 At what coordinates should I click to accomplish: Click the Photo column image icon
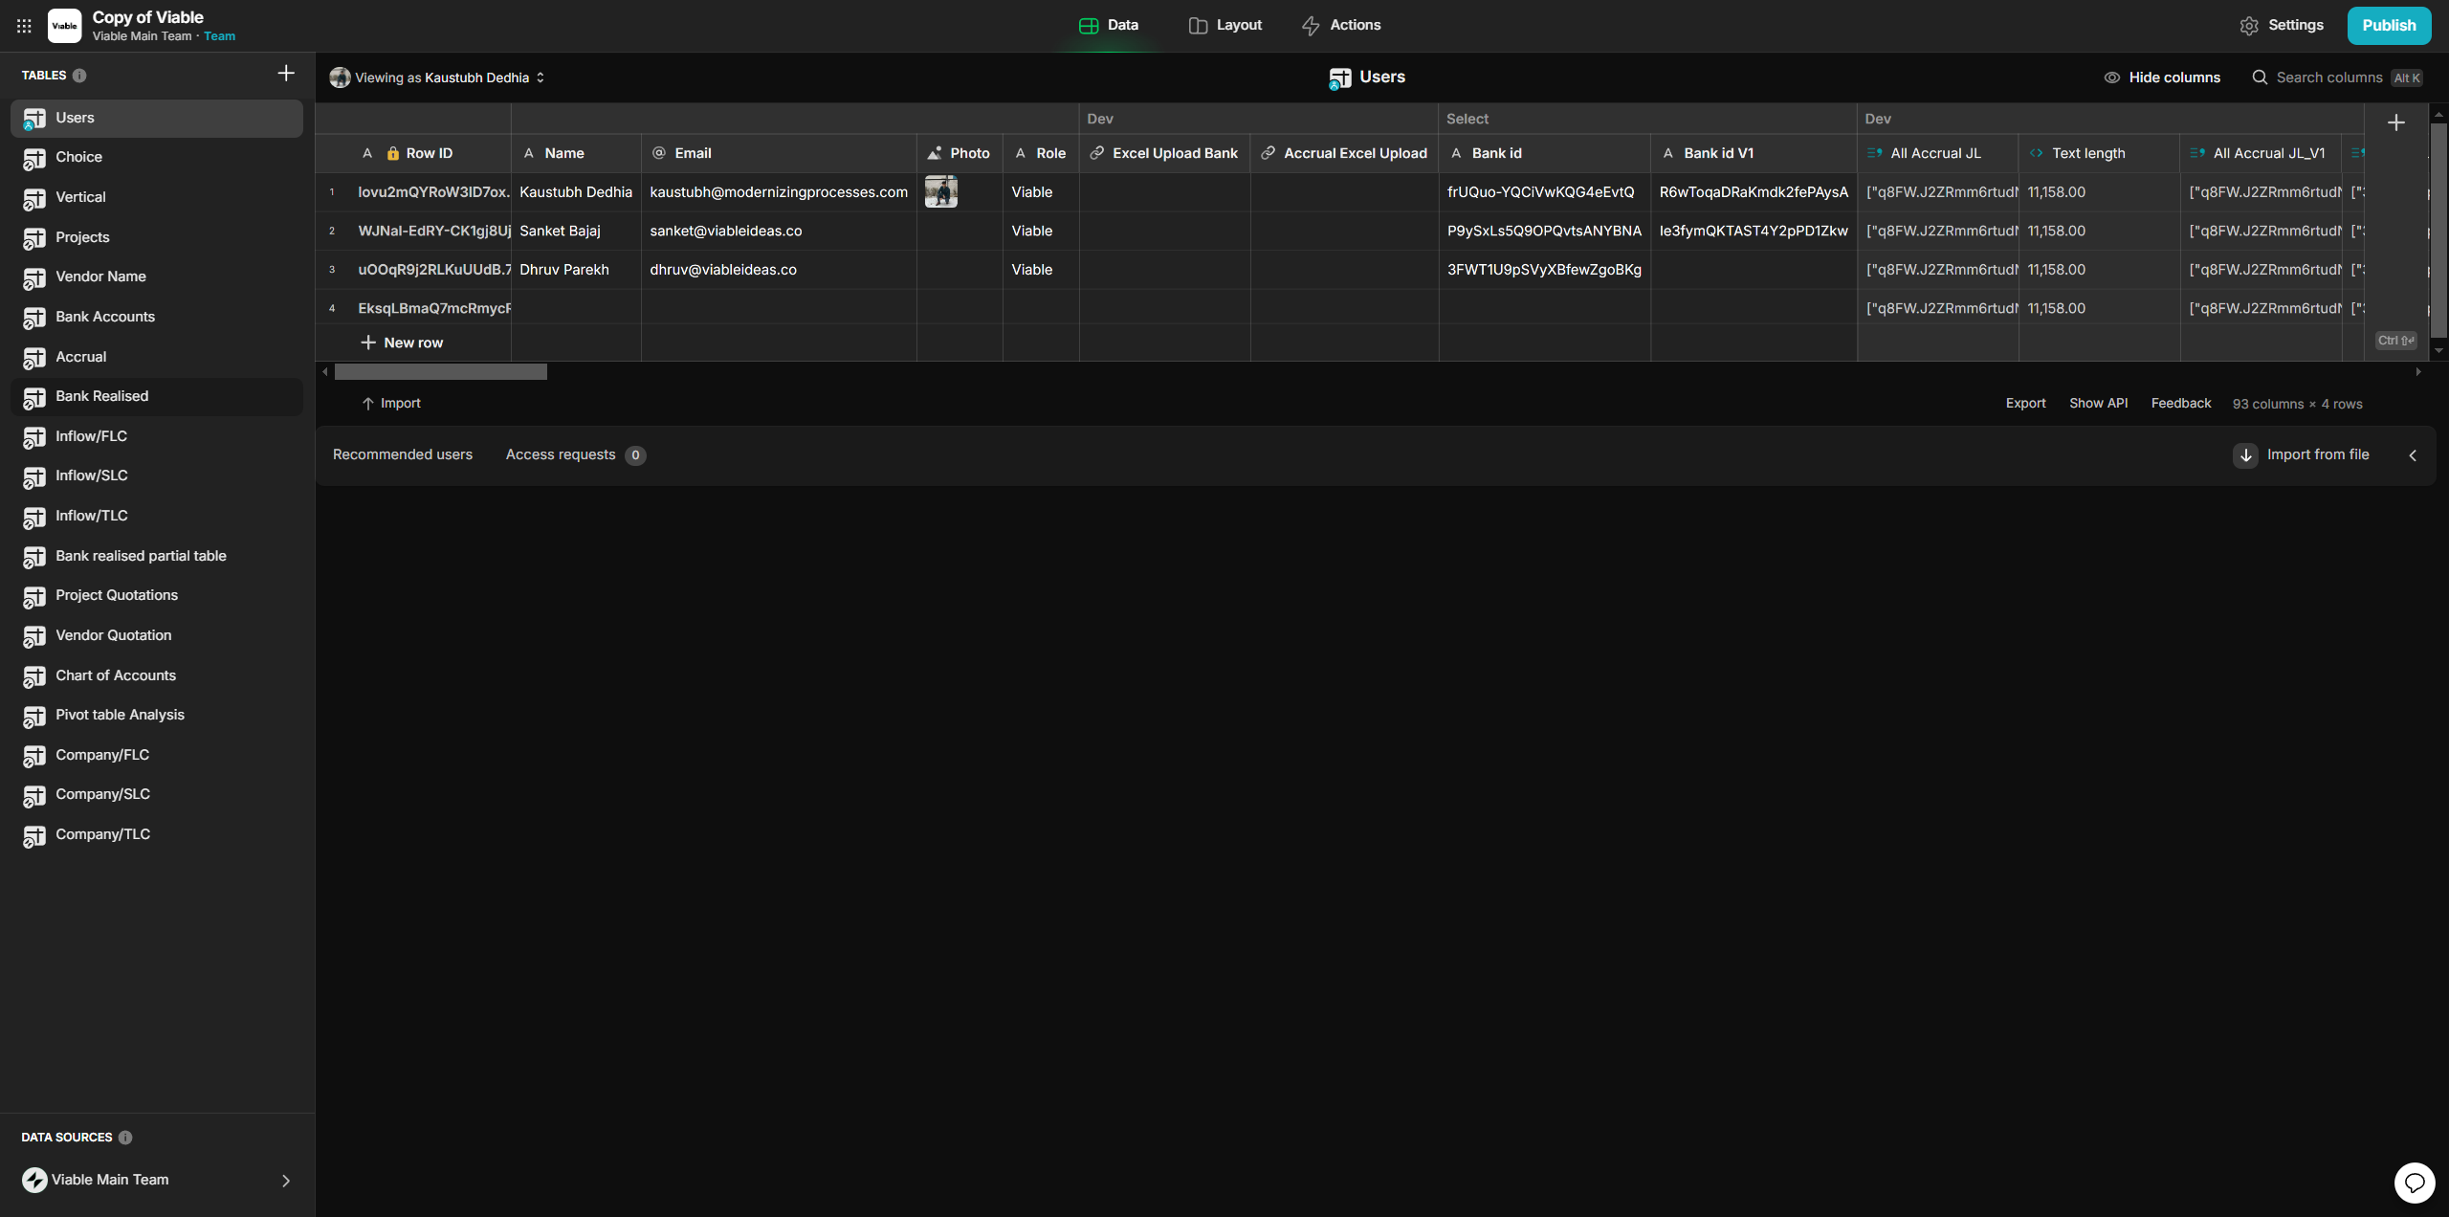tap(935, 153)
